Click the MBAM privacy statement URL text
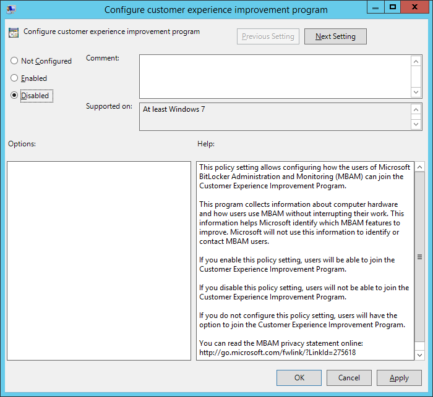 278,353
